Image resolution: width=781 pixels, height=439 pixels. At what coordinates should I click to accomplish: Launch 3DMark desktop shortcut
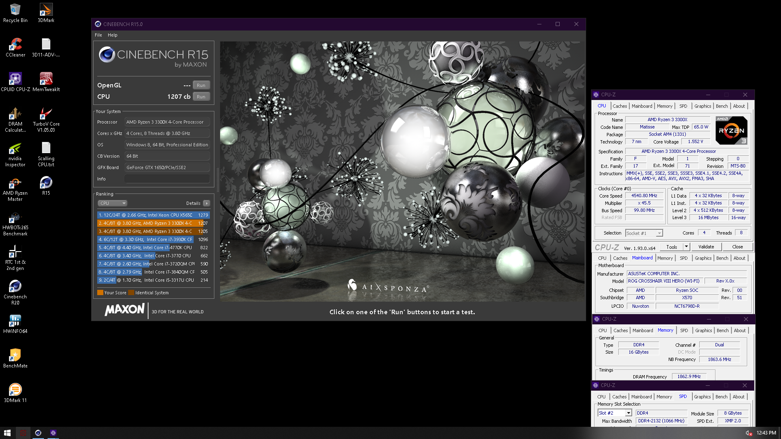pos(46,13)
